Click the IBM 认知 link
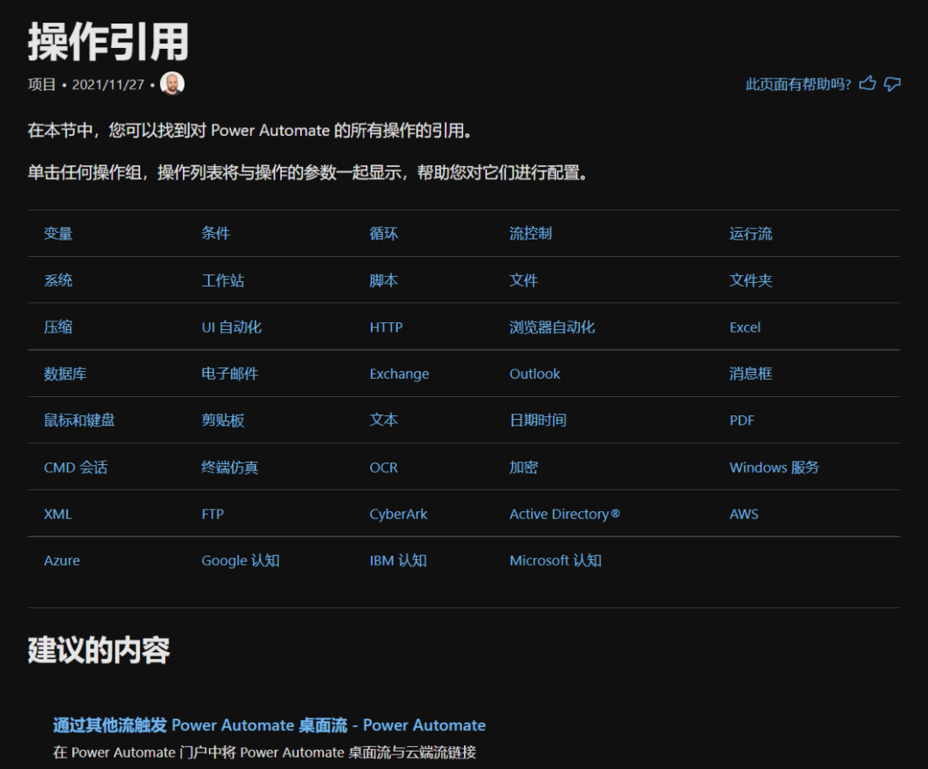The height and width of the screenshot is (769, 928). tap(398, 560)
